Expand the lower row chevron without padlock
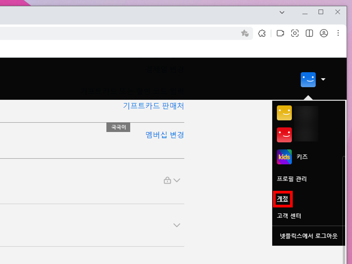 (x=177, y=225)
